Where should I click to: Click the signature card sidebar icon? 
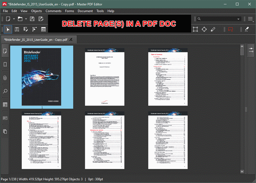pos(5,118)
